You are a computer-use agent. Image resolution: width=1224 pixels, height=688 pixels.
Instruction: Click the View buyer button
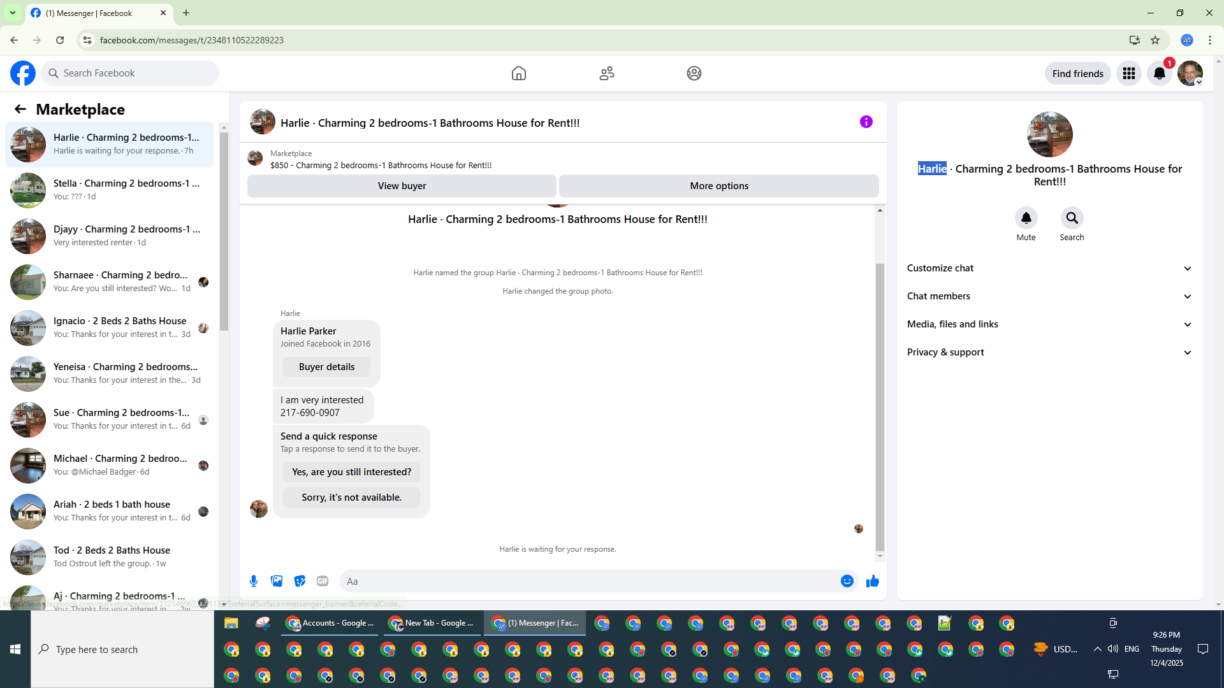[x=402, y=186]
